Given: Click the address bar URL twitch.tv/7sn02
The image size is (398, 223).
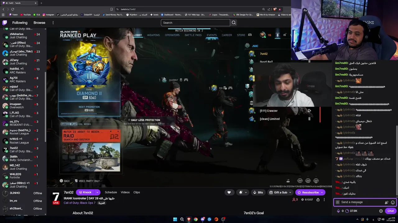Looking at the screenshot, I should 128,9.
